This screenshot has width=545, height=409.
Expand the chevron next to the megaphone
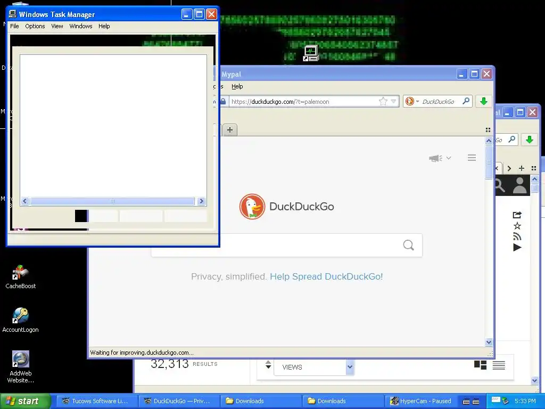(449, 158)
